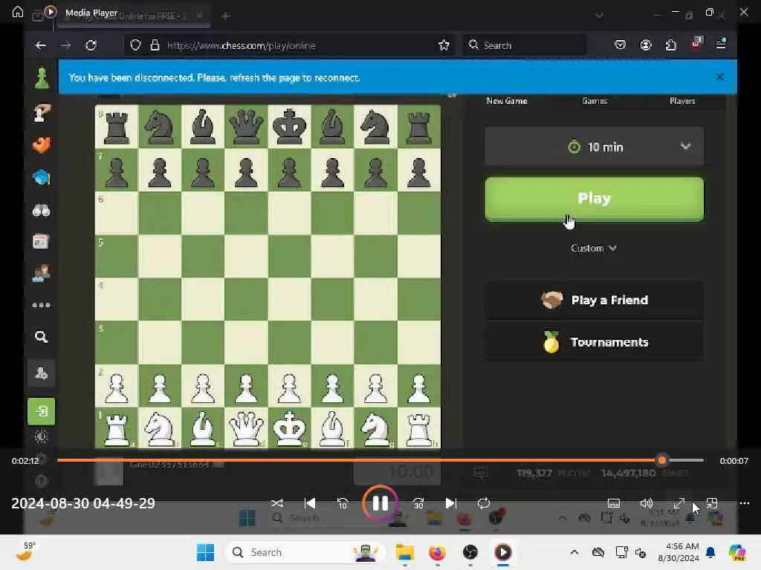
Task: Expand the Custom options chevron
Action: 612,248
